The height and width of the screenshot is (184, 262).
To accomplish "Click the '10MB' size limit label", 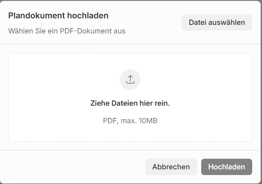I will coord(148,121).
